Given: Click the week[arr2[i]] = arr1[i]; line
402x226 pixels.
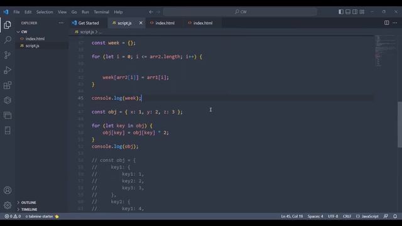Looking at the screenshot, I should (136, 77).
